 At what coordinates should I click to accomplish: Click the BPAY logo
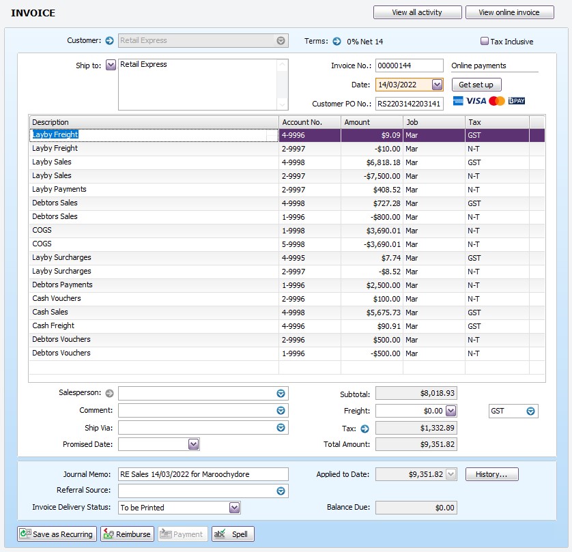517,101
